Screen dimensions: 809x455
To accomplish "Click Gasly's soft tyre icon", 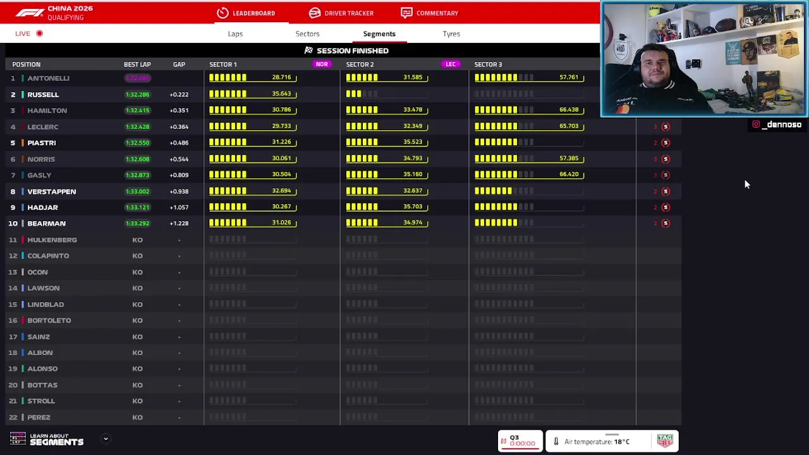I will [665, 175].
